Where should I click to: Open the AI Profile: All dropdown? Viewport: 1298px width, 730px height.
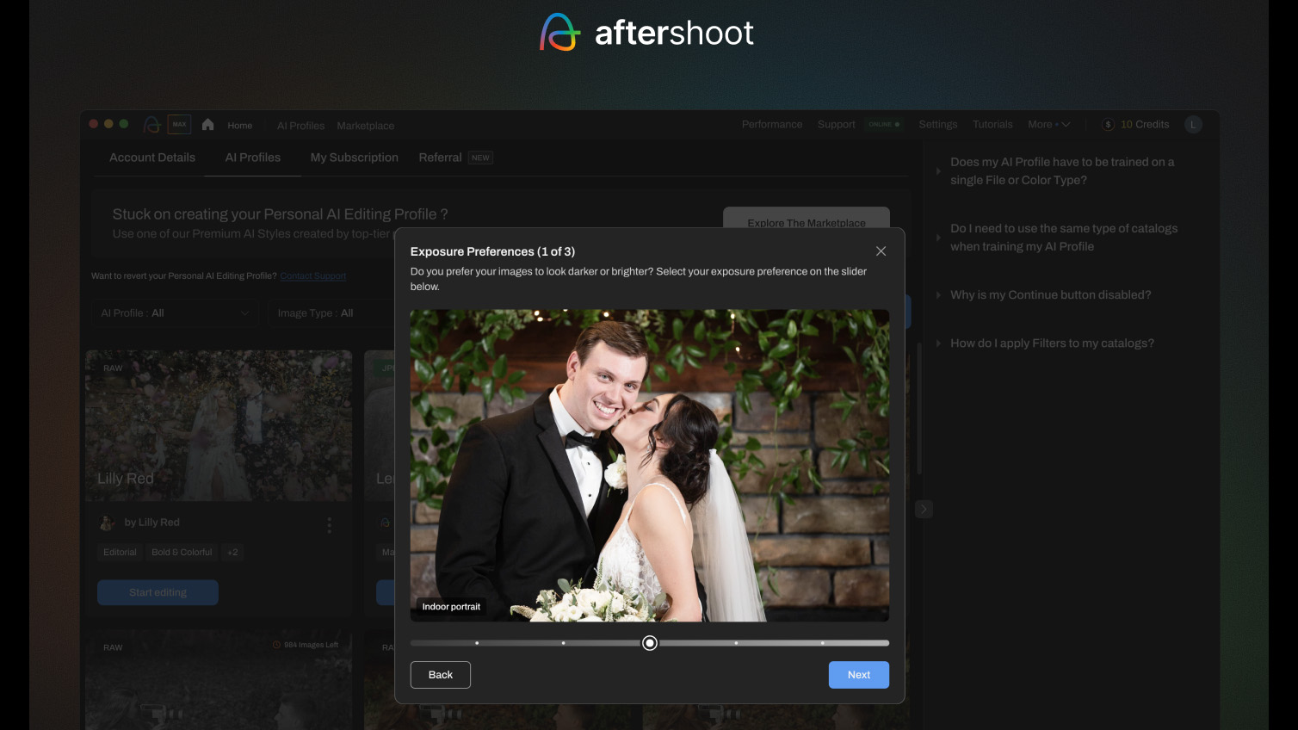pyautogui.click(x=175, y=313)
